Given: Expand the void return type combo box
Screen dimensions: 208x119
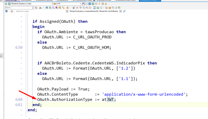Looking at the screenshot, I should coord(80,4).
